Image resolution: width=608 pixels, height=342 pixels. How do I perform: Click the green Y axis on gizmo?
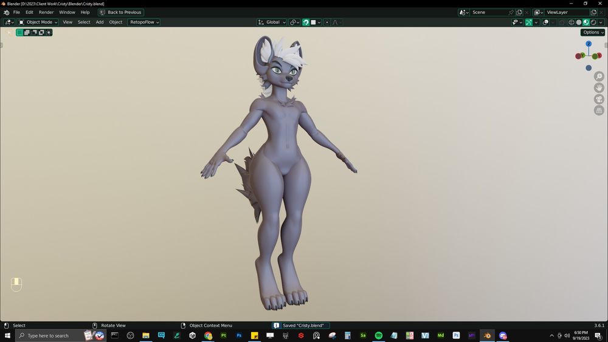pyautogui.click(x=582, y=56)
